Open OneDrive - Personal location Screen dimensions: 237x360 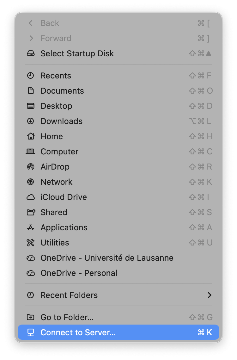coord(79,273)
